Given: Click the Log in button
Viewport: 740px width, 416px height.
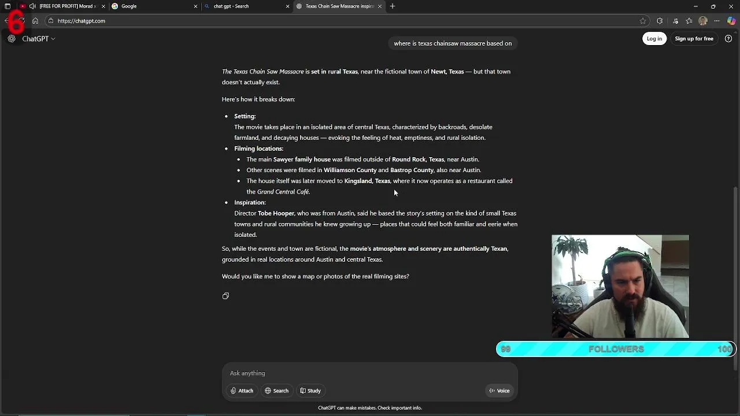Looking at the screenshot, I should [x=654, y=39].
